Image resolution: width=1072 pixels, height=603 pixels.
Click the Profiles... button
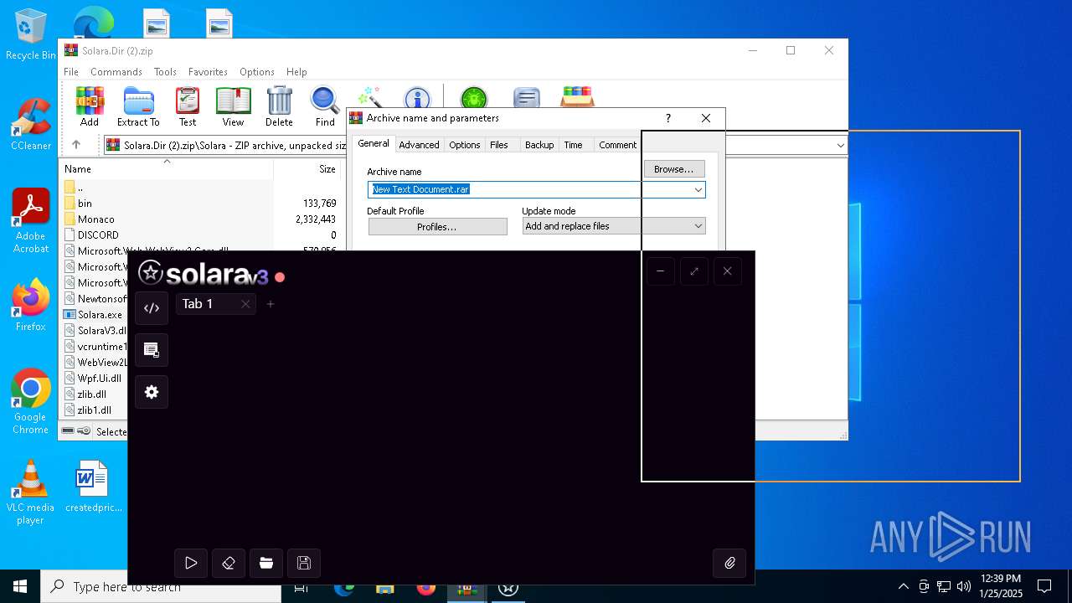point(437,227)
